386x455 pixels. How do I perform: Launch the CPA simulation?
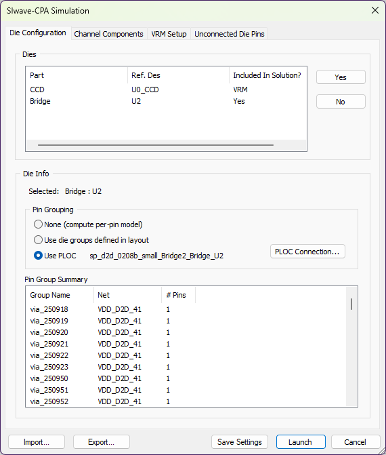301,442
